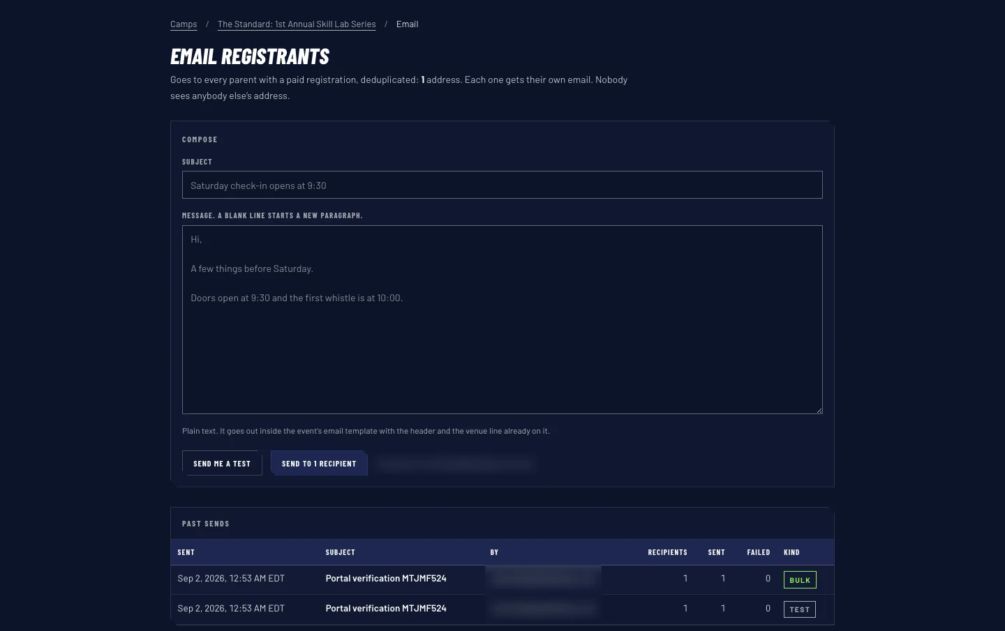This screenshot has height=631, width=1005.
Task: Click the BULK kind badge
Action: pos(800,580)
